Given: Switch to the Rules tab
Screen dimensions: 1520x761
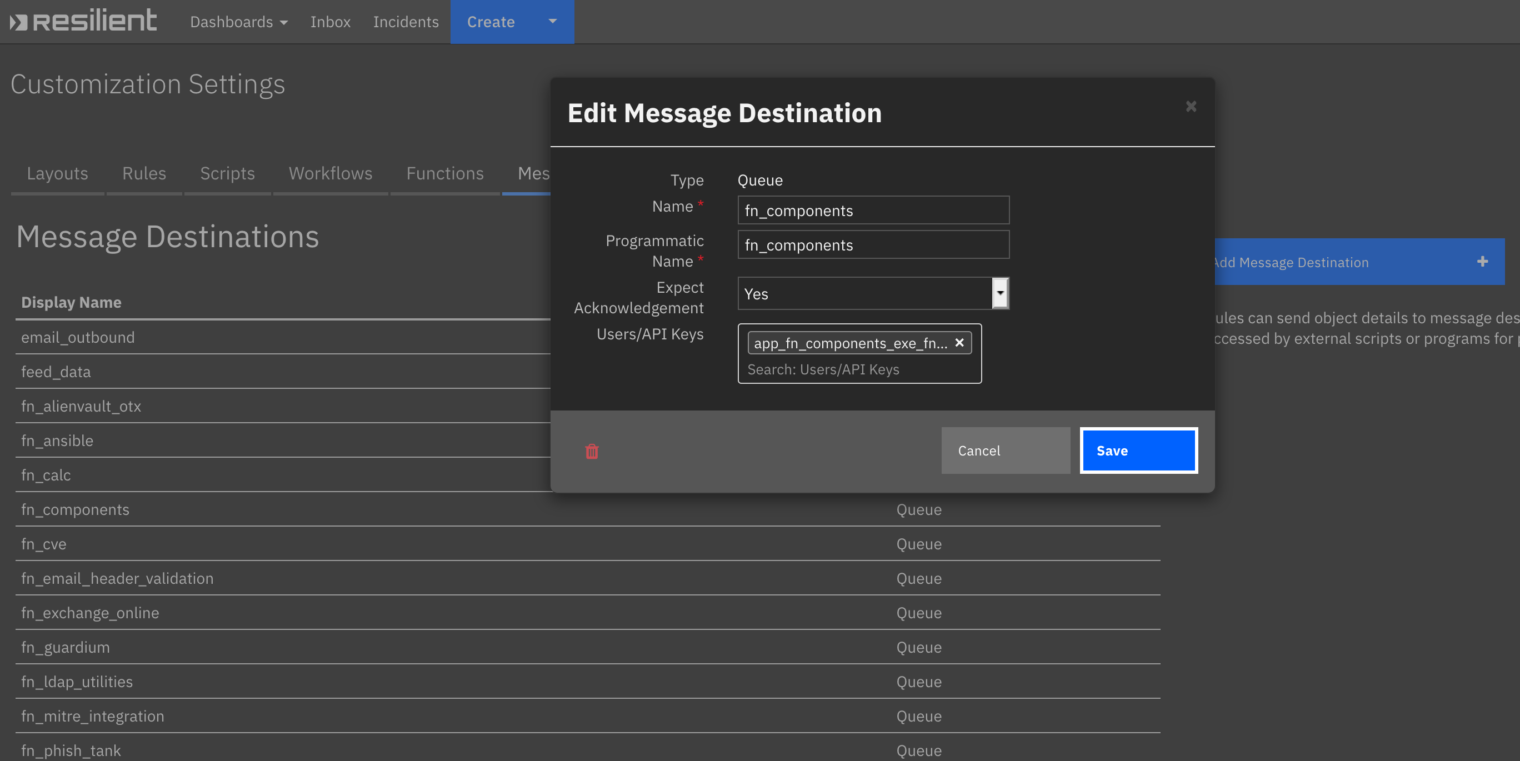Looking at the screenshot, I should click(x=144, y=173).
